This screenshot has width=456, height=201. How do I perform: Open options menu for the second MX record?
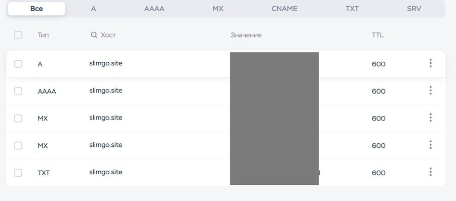pos(430,145)
